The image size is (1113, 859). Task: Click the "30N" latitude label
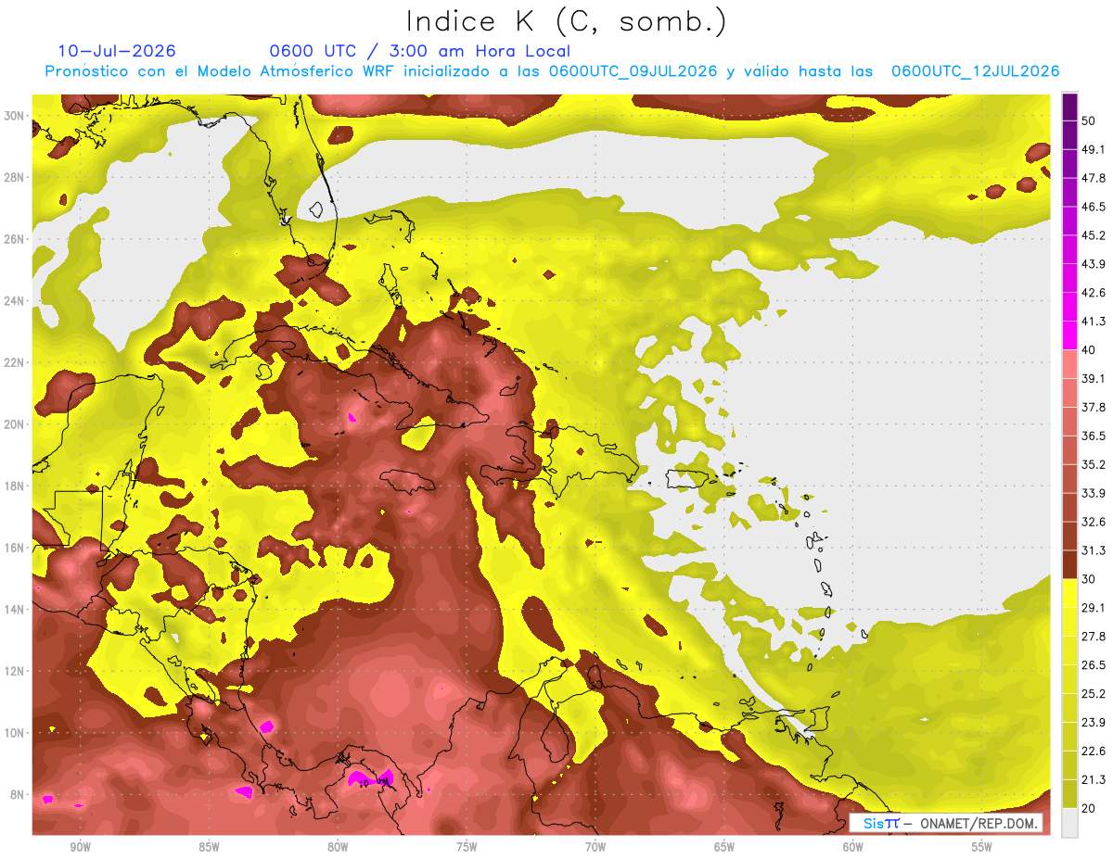pyautogui.click(x=15, y=115)
